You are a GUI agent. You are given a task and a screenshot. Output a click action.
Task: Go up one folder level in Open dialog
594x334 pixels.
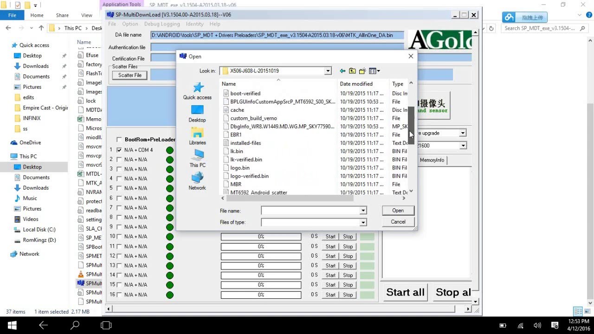(x=352, y=71)
